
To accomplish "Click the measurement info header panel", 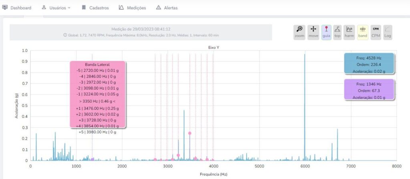I will point(141,32).
